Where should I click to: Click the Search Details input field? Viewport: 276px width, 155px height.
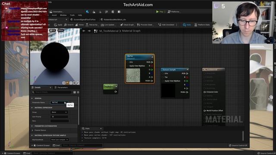tap(52, 92)
